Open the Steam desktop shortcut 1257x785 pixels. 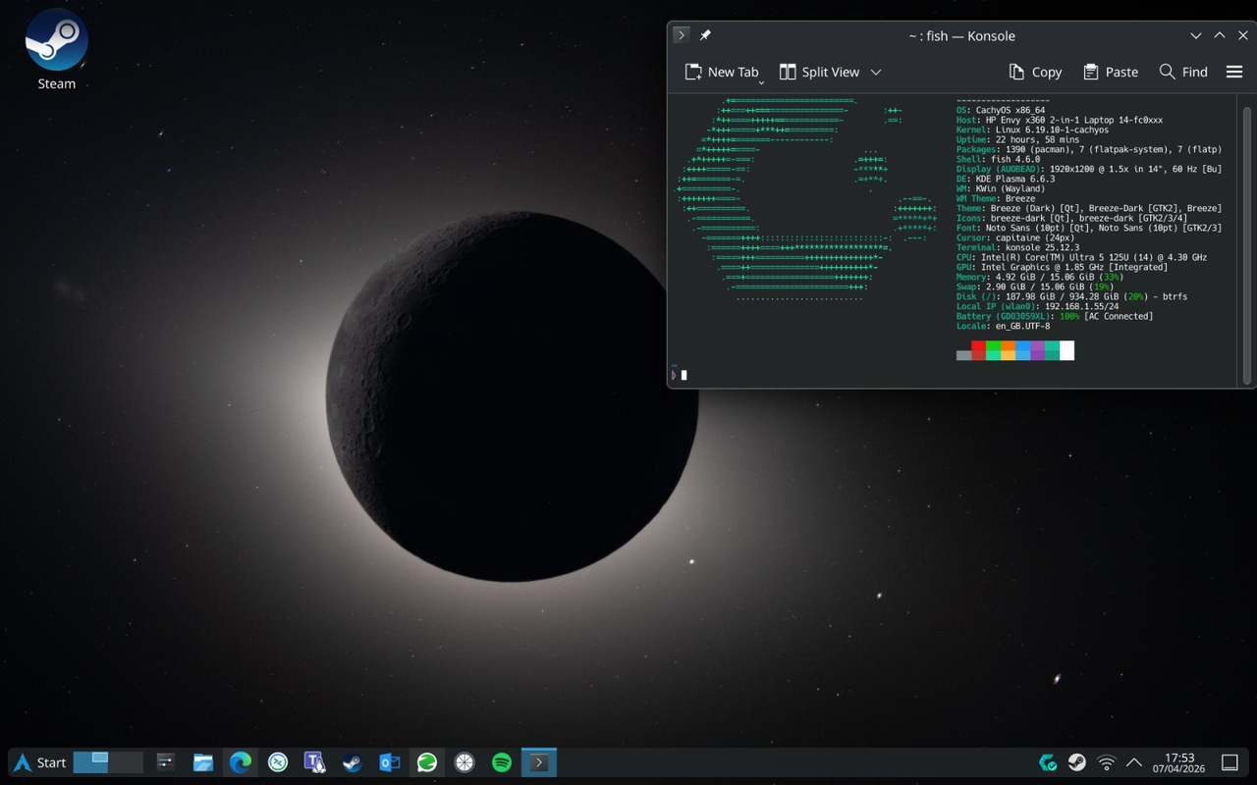[56, 51]
